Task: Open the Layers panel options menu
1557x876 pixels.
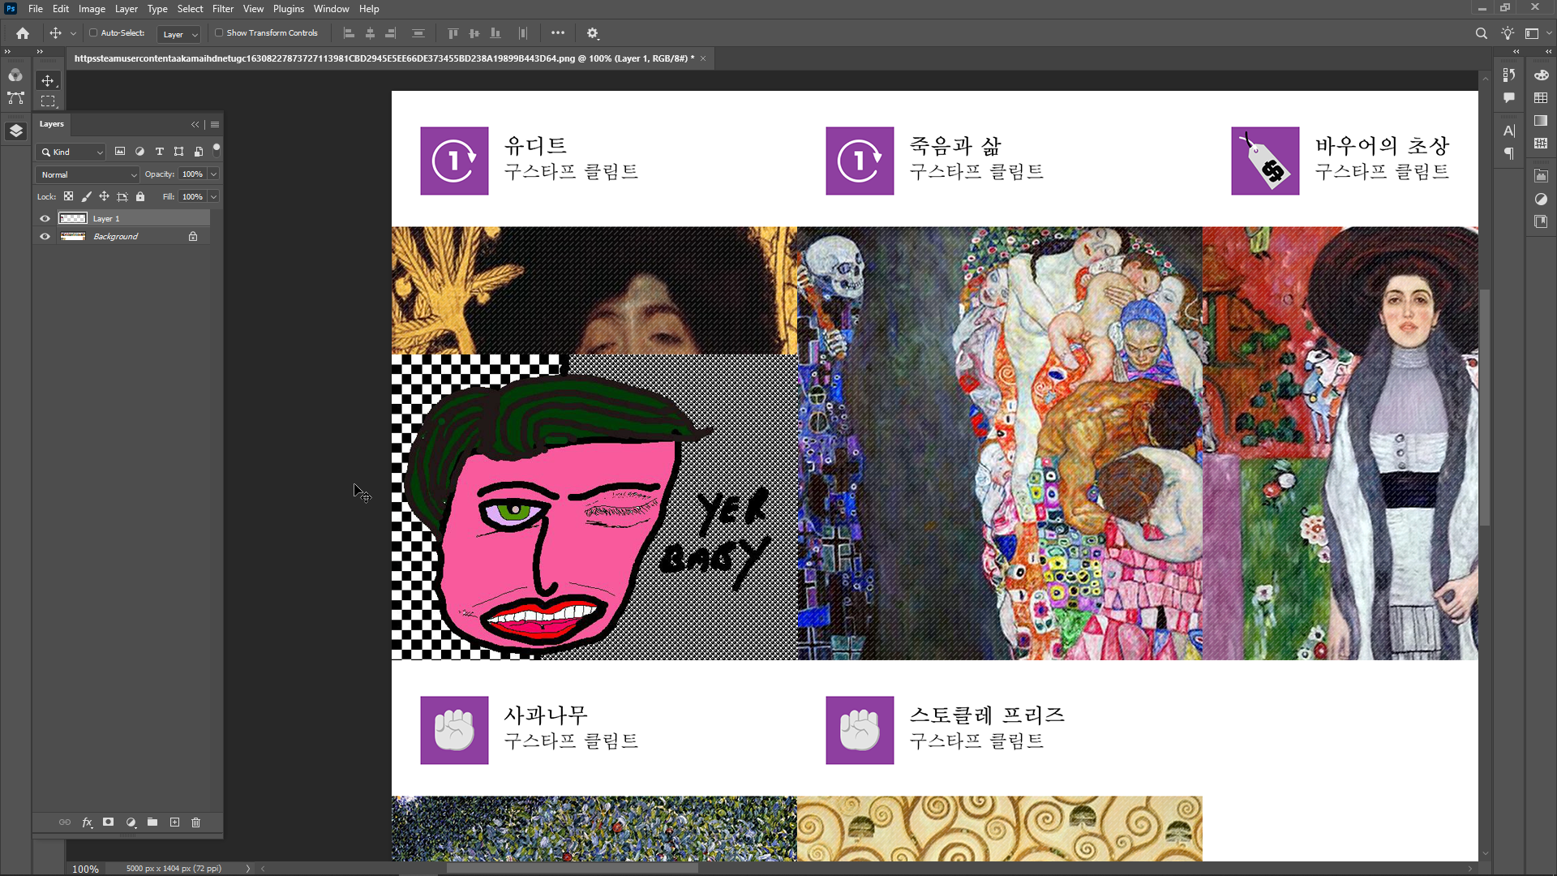Action: (215, 124)
